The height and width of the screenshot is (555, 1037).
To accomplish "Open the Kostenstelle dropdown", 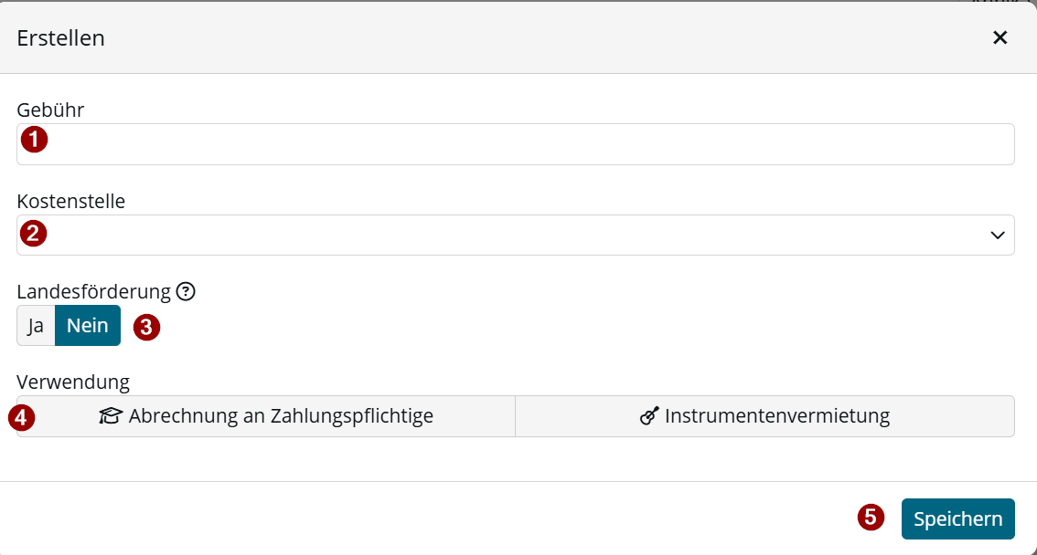I will pyautogui.click(x=515, y=235).
